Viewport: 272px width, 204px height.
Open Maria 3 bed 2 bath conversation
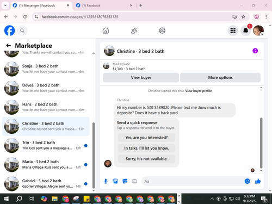(46, 165)
